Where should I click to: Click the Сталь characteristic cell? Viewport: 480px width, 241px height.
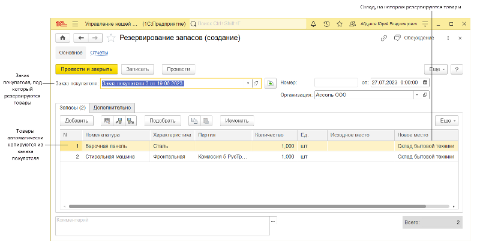click(172, 146)
